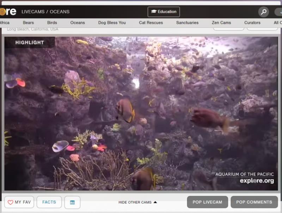Screen dimensions: 282x213
Task: Open the Birds category
Action: 52,23
